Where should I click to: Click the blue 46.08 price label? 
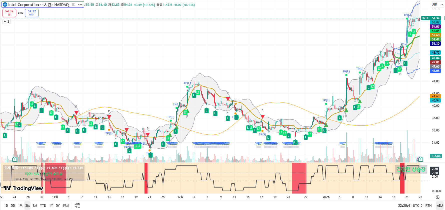point(435,71)
